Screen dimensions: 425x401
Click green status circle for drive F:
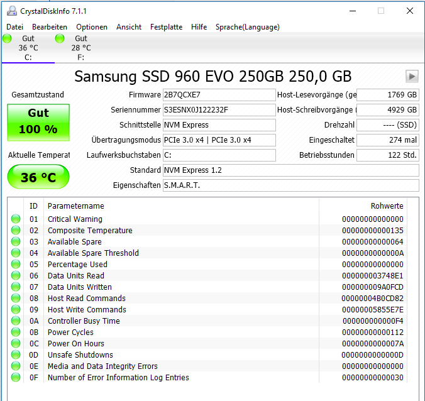pos(60,38)
